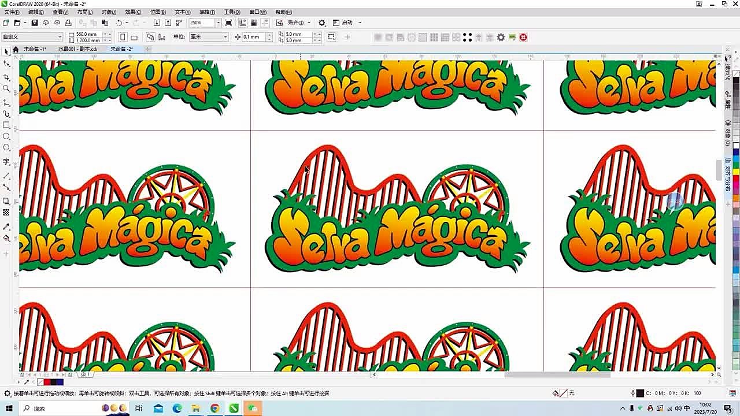The width and height of the screenshot is (740, 416).
Task: Click the red swatch in document palette
Action: [x=47, y=382]
